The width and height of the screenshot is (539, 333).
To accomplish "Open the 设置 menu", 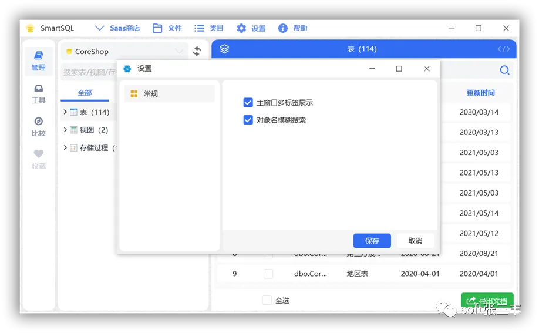I will click(251, 28).
